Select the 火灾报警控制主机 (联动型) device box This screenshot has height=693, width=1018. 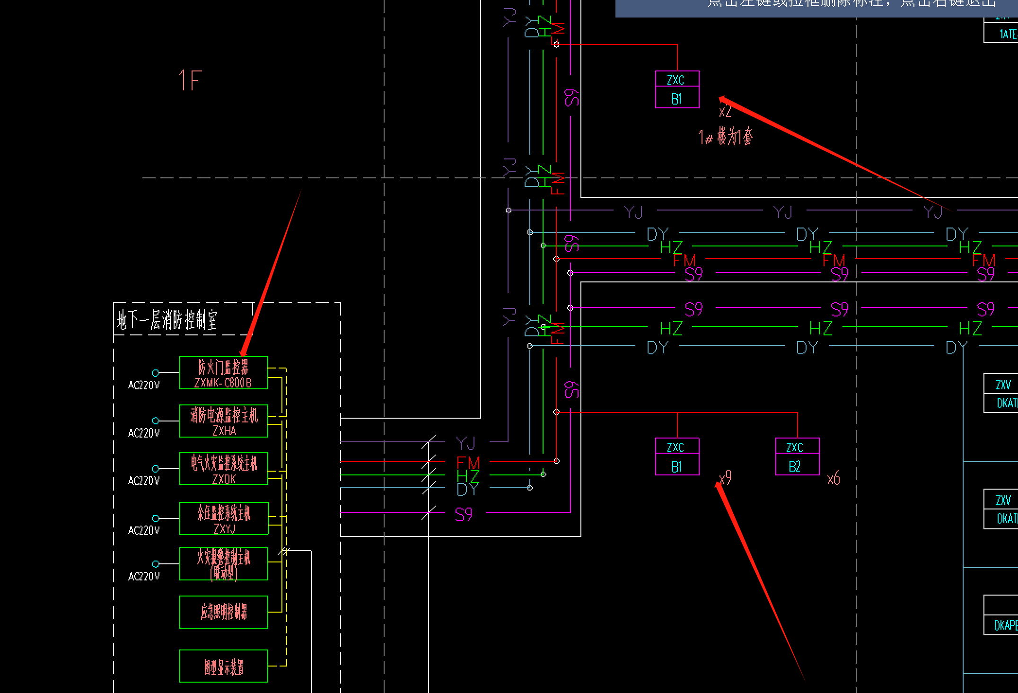[224, 564]
